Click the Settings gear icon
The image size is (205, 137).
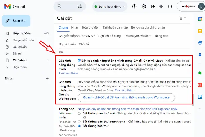pos(143,6)
